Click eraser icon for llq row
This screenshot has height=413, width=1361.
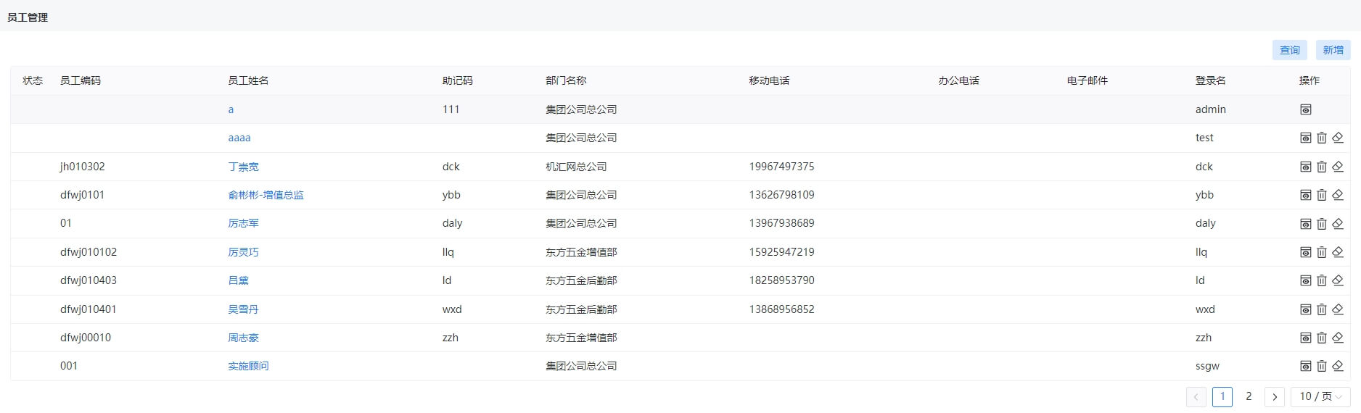click(x=1338, y=252)
